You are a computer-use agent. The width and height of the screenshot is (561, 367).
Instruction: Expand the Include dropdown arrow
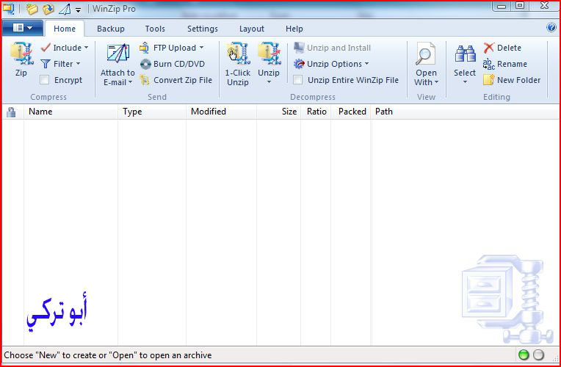pyautogui.click(x=86, y=47)
